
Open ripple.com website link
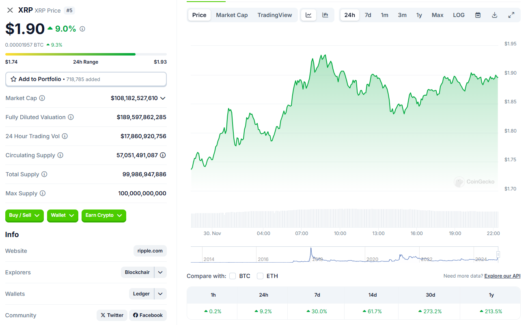150,251
